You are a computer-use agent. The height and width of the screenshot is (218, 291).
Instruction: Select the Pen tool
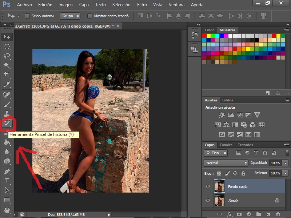[7, 171]
